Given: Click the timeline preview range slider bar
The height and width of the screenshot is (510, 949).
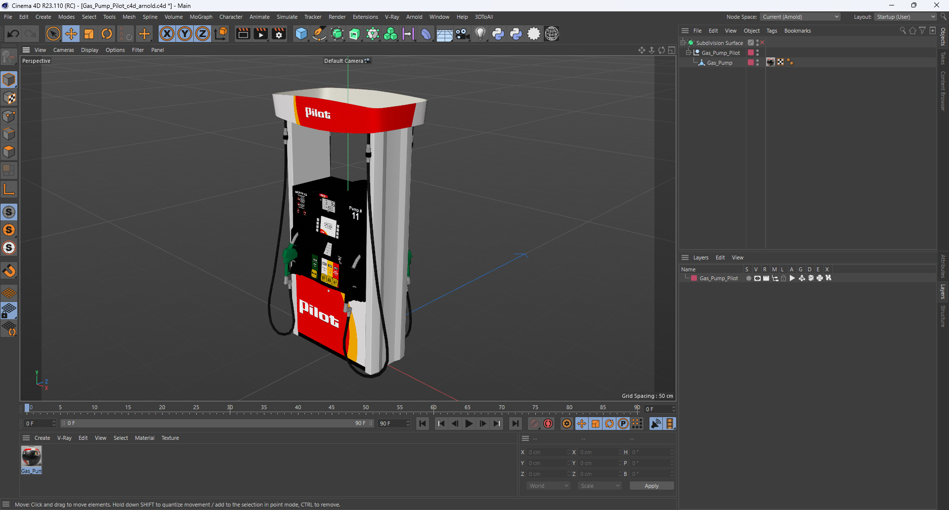Looking at the screenshot, I should pyautogui.click(x=216, y=424).
